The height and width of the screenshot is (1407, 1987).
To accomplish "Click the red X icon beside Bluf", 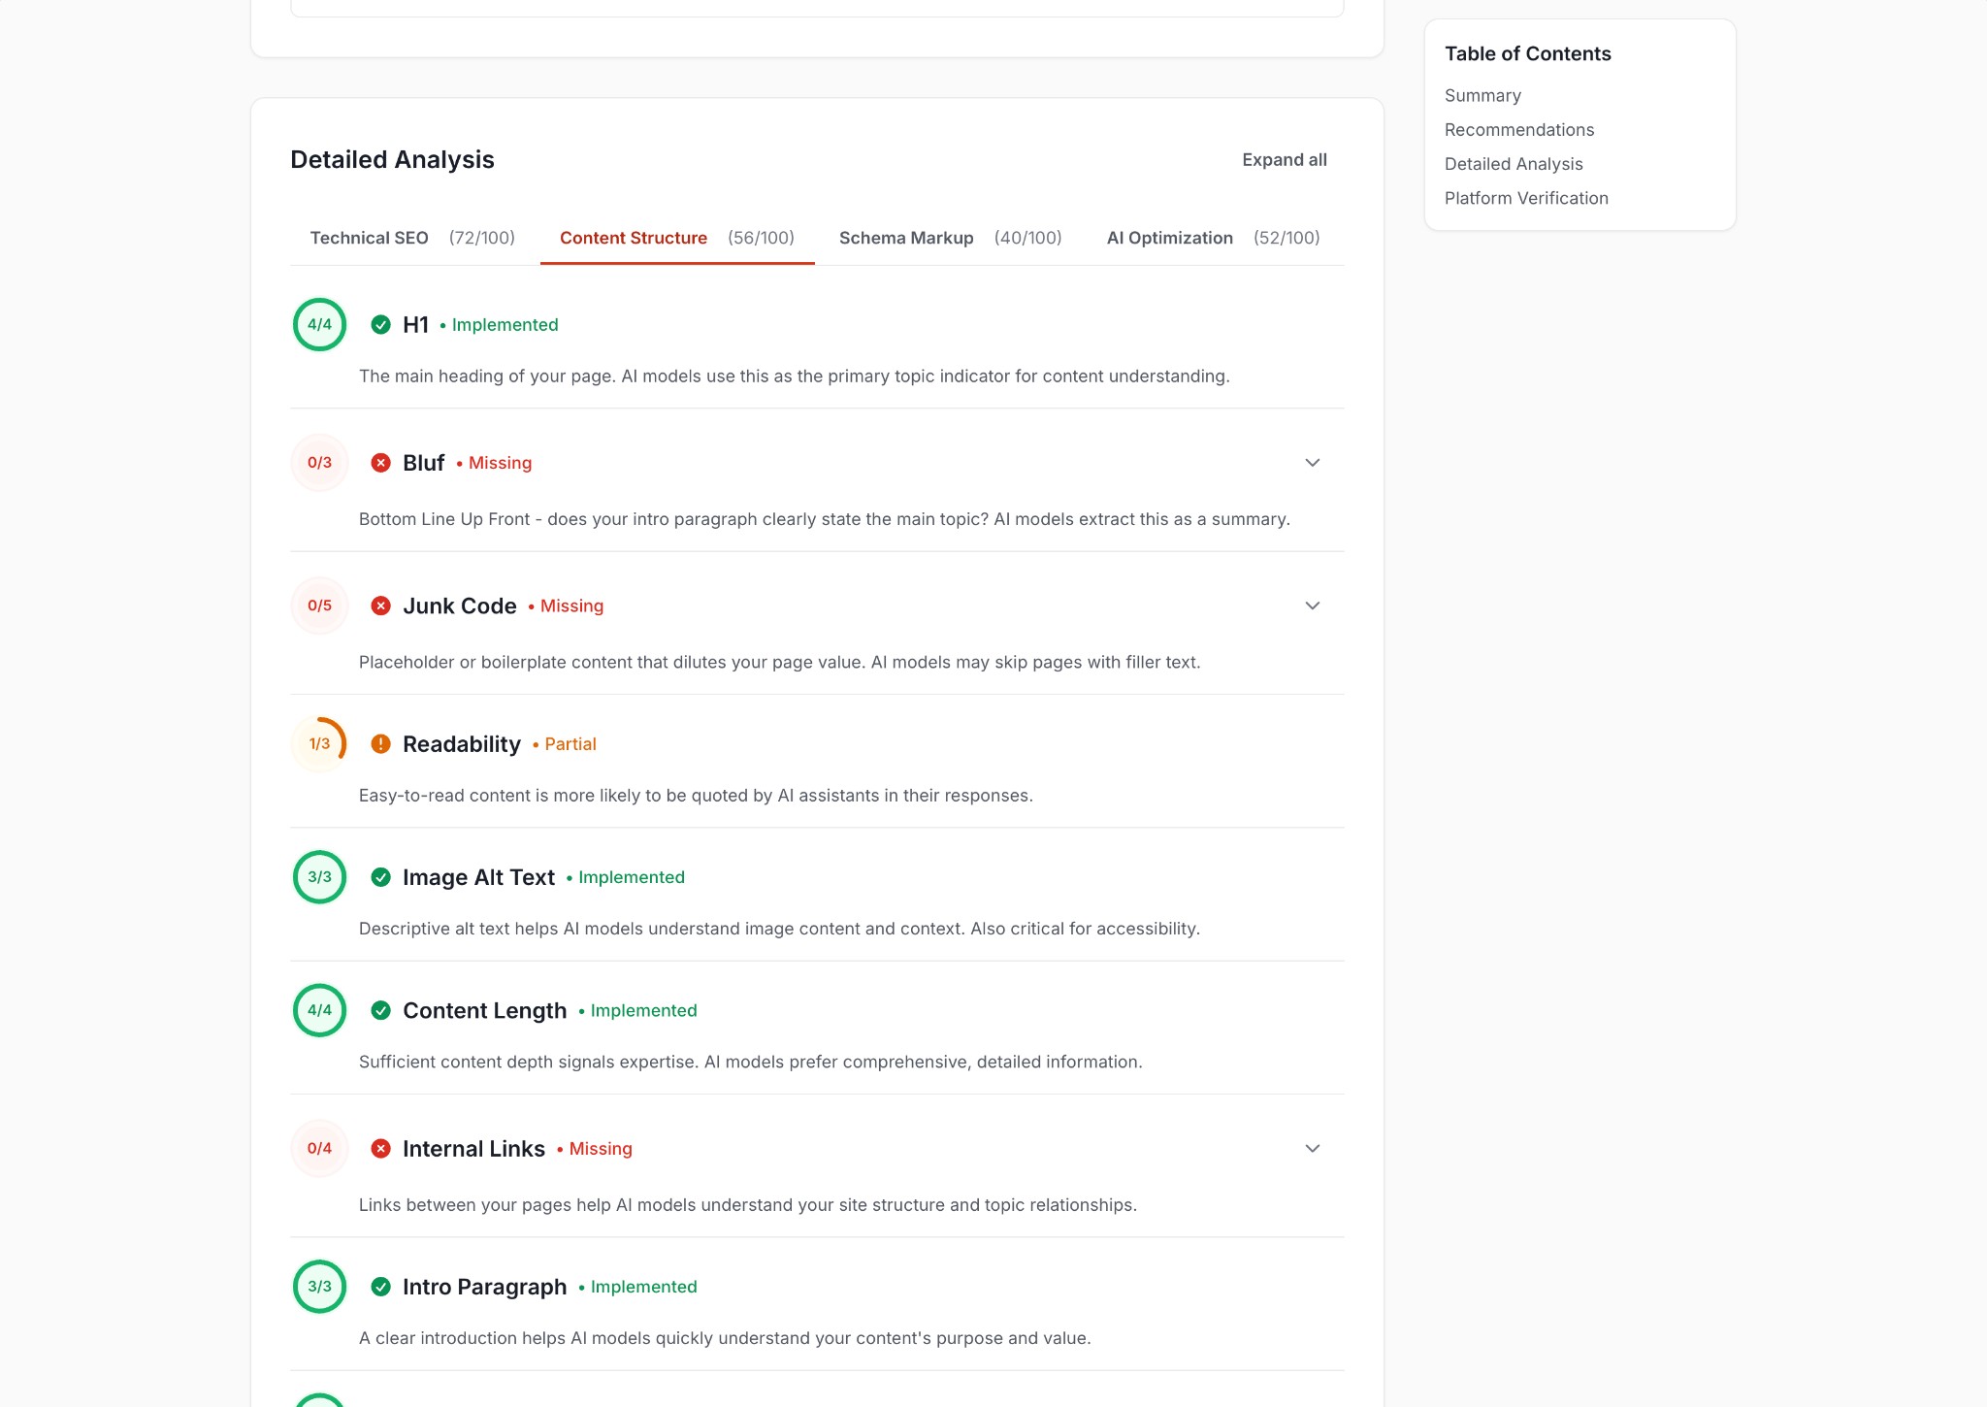I will 379,463.
